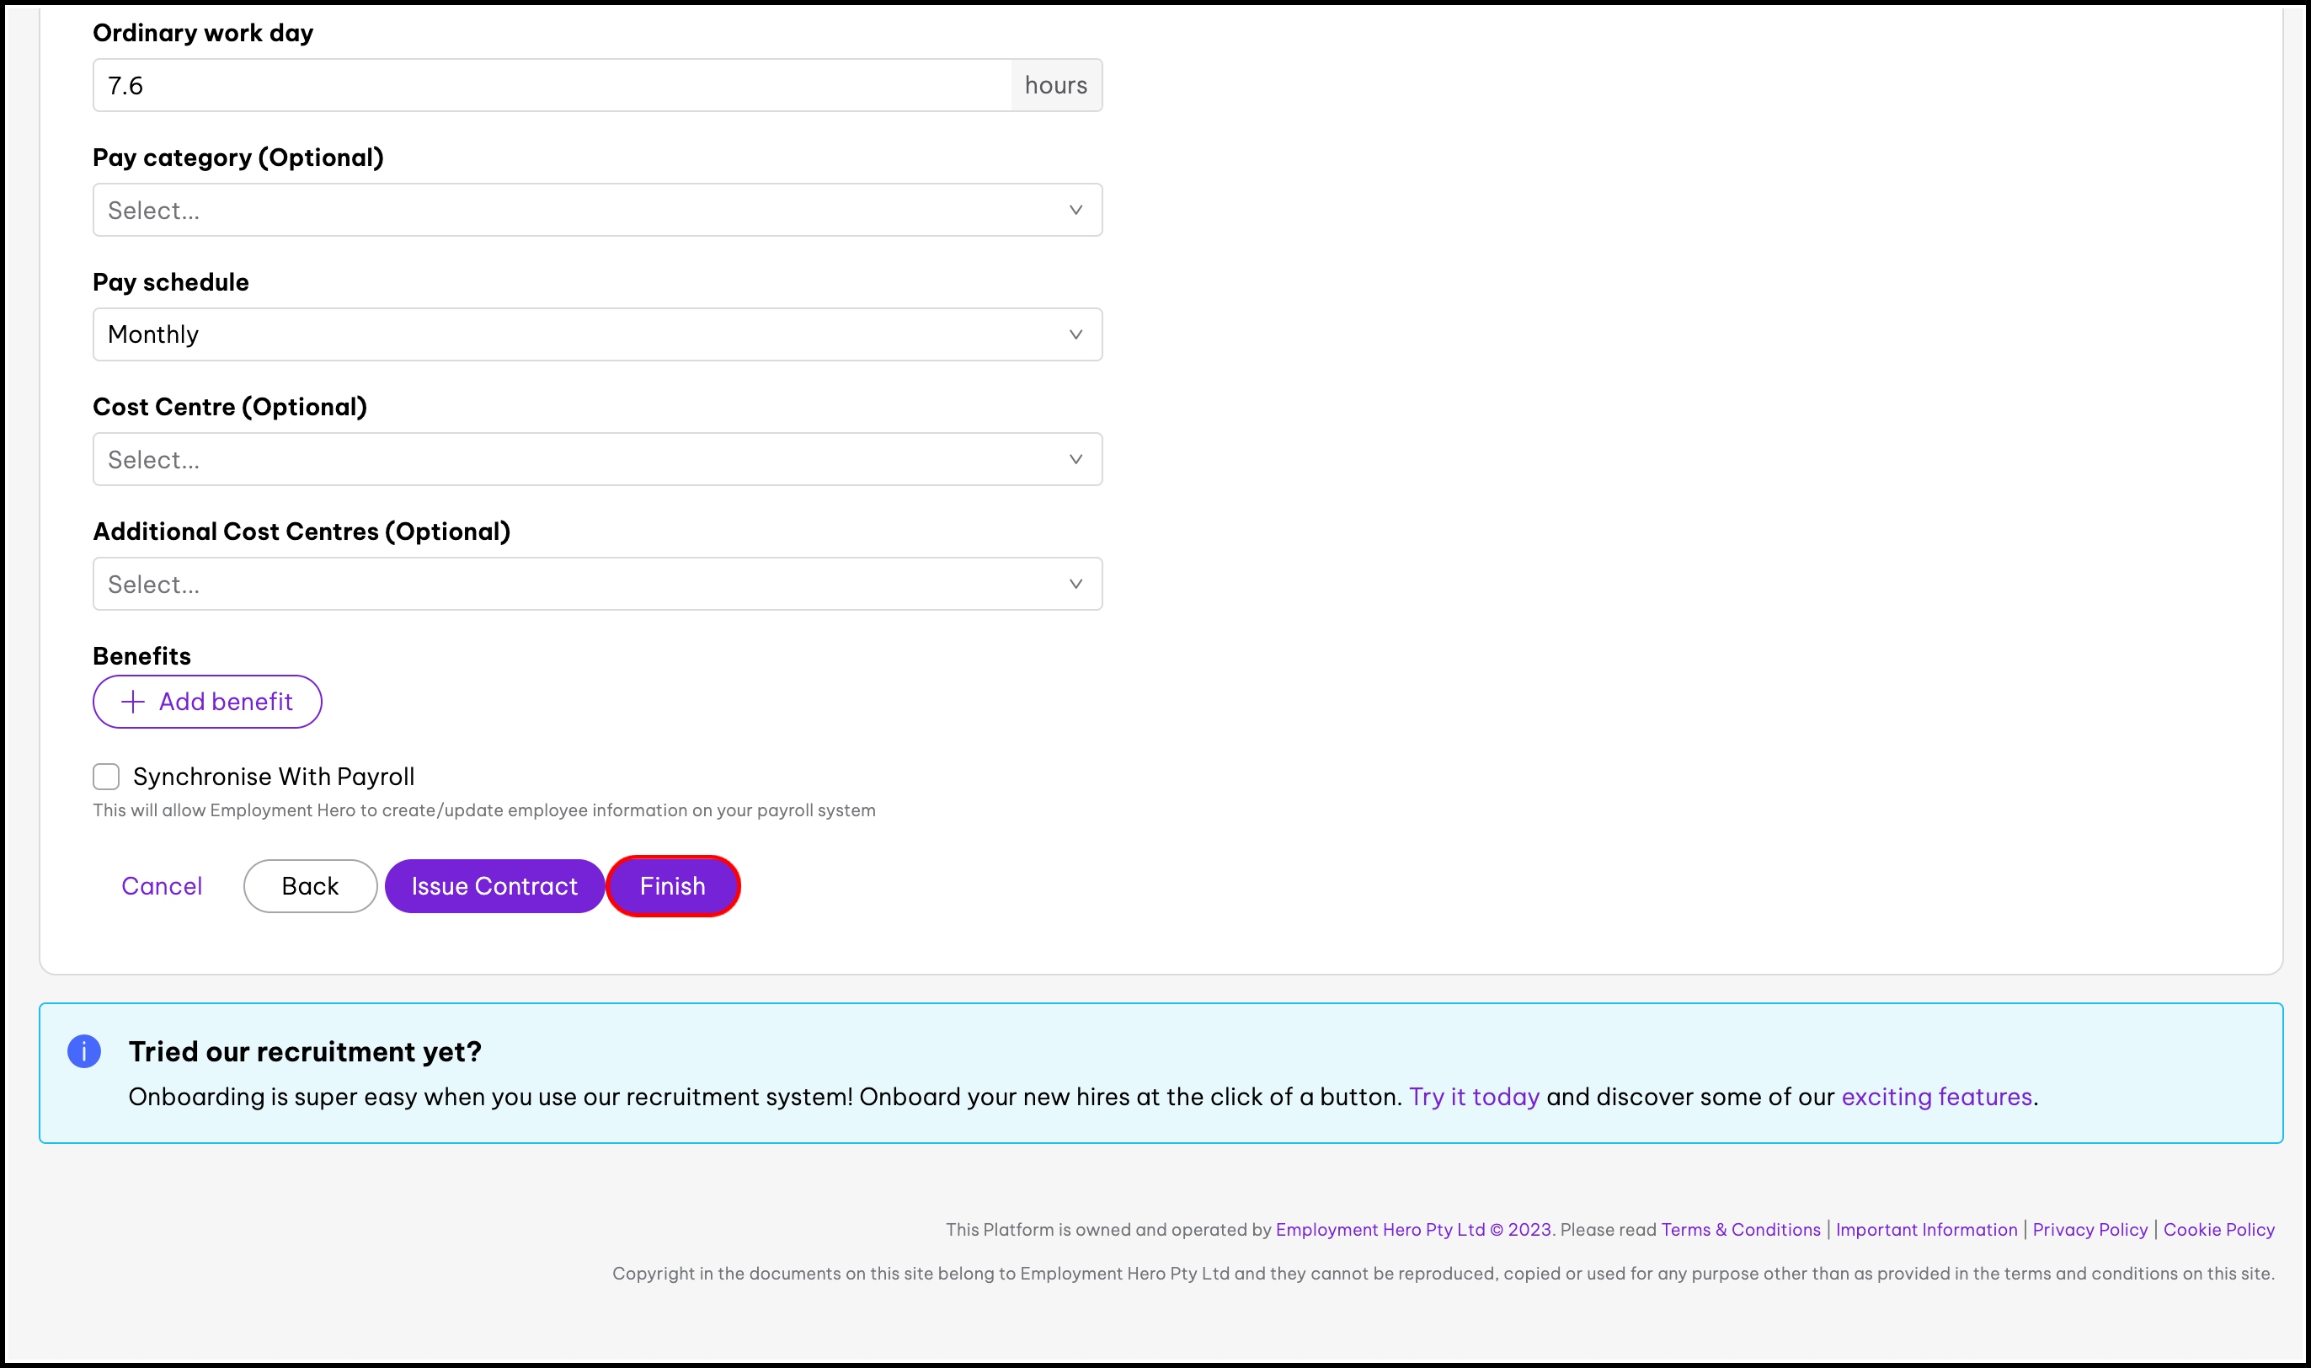Click the Tried our recruitment yet? heading
The image size is (2311, 1368).
pos(305,1052)
